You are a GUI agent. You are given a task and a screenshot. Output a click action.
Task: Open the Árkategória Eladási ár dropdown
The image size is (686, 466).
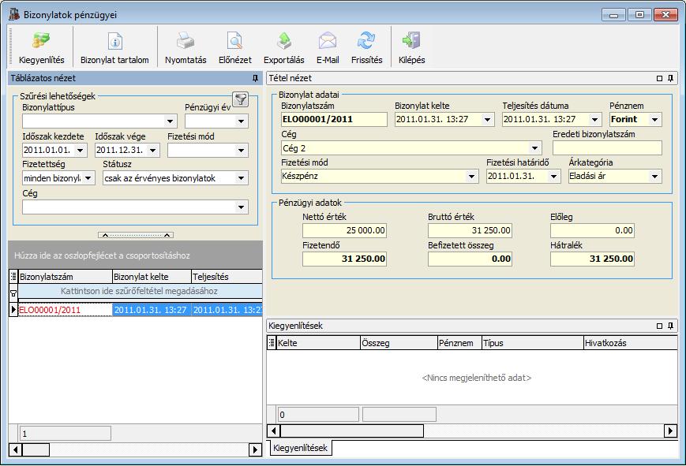point(655,176)
